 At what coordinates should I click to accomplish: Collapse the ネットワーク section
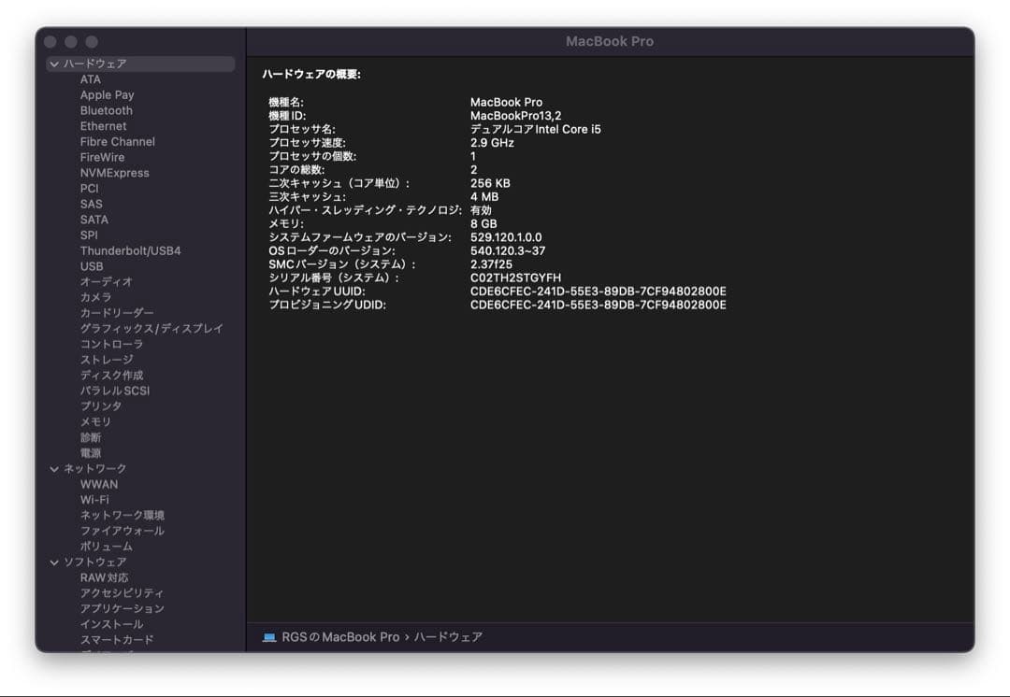54,468
